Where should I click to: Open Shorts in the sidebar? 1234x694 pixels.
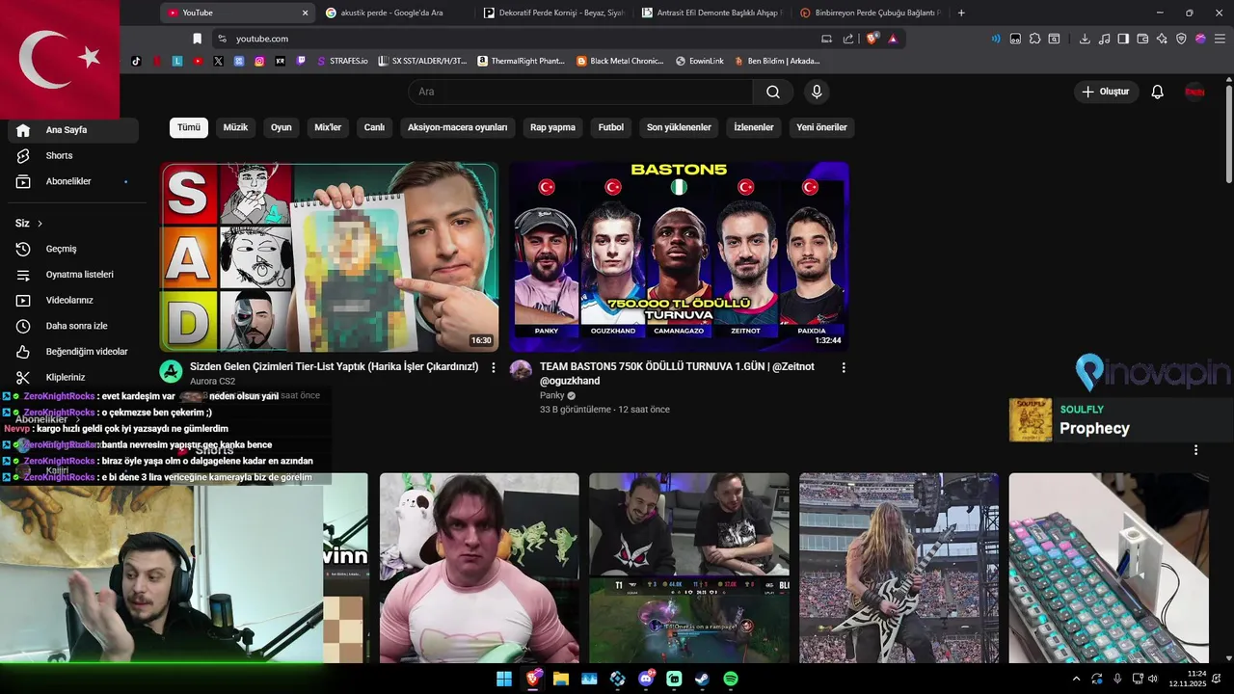click(73, 155)
